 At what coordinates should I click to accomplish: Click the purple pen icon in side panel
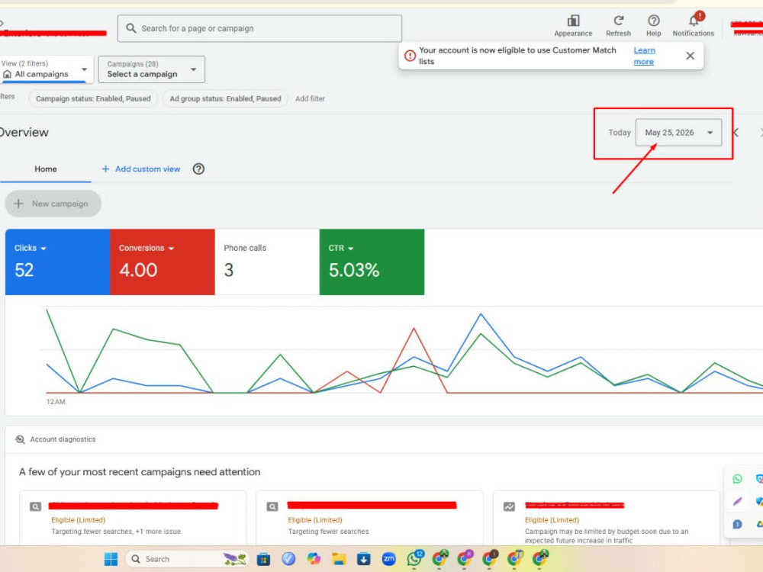coord(738,502)
